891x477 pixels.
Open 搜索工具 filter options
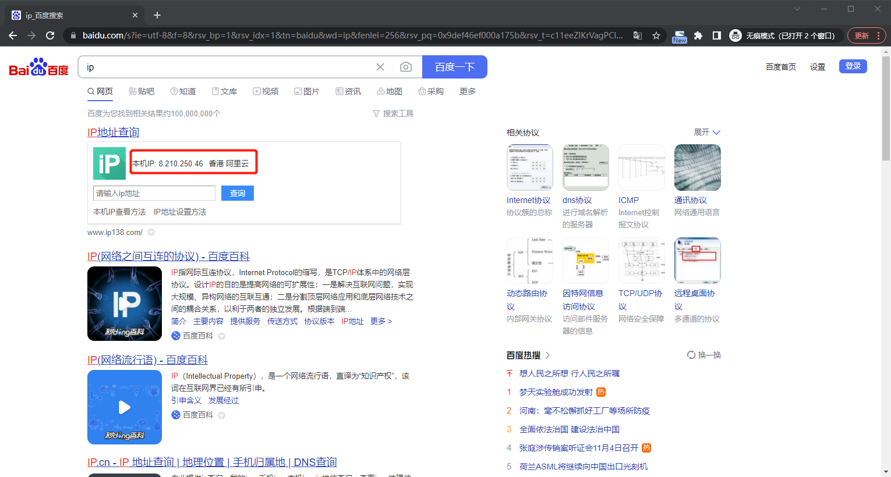click(x=393, y=113)
